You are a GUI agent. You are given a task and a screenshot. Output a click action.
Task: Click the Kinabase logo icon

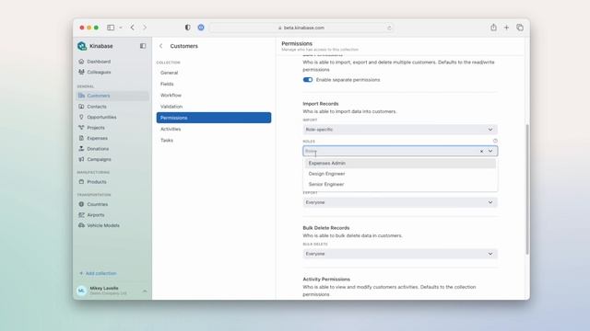tap(82, 46)
